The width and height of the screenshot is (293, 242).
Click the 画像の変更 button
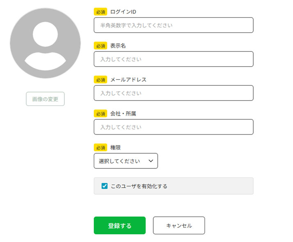click(45, 99)
